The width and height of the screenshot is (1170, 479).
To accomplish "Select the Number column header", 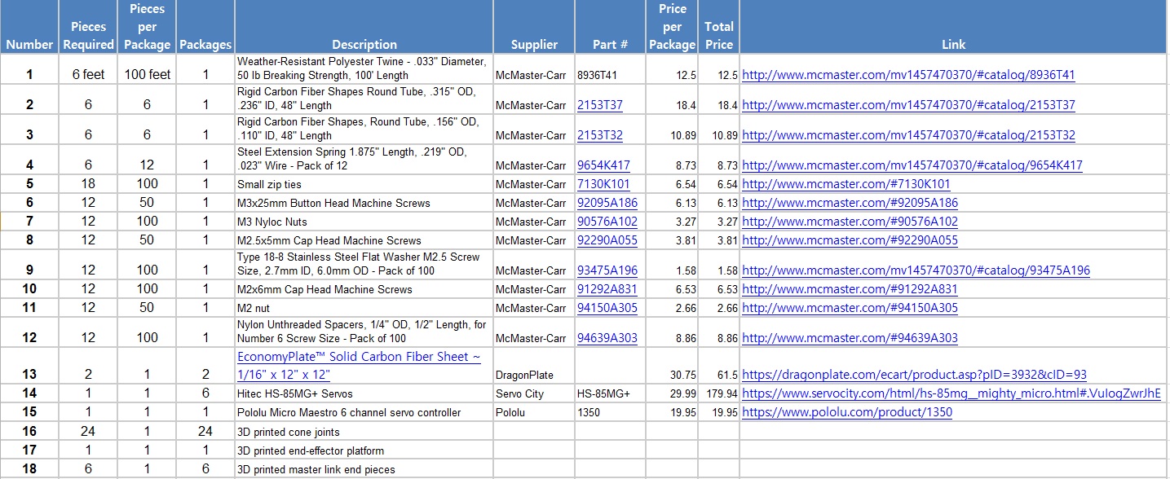I will (30, 27).
